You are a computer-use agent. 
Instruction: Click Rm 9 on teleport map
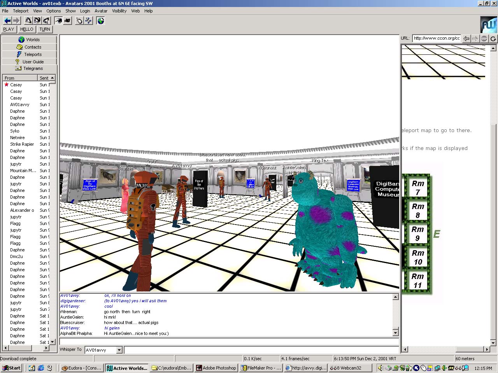pyautogui.click(x=417, y=234)
